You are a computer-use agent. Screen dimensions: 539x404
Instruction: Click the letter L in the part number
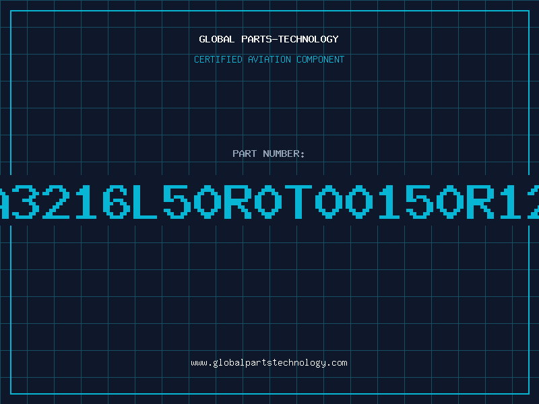click(146, 201)
